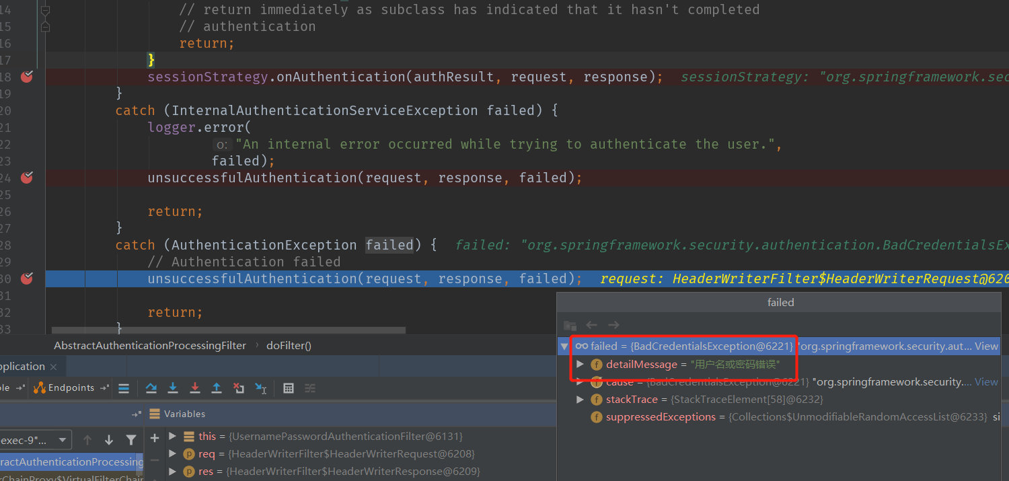Toggle breakpoint at first unsuccessfulAuthentication call

[x=27, y=178]
